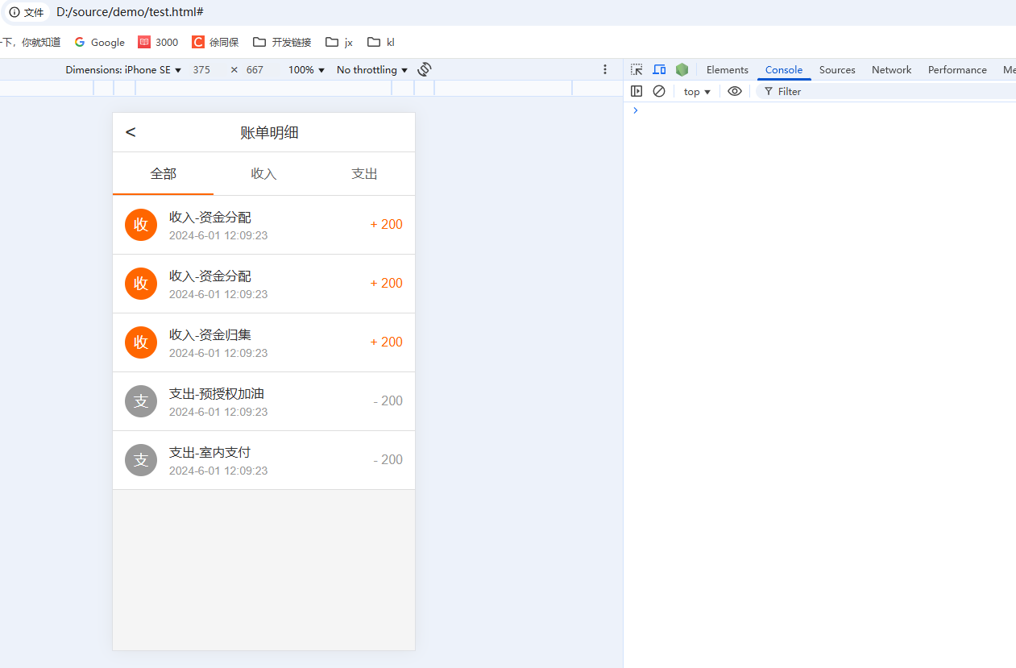Viewport: 1016px width, 668px height.
Task: Create a live expression with eye icon
Action: point(734,91)
